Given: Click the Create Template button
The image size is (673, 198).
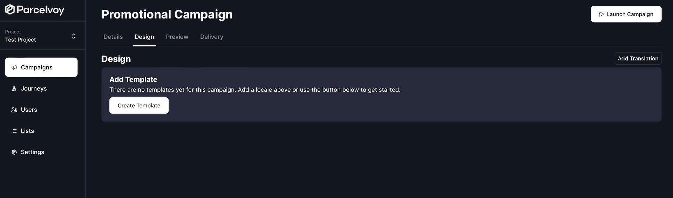Looking at the screenshot, I should tap(139, 105).
